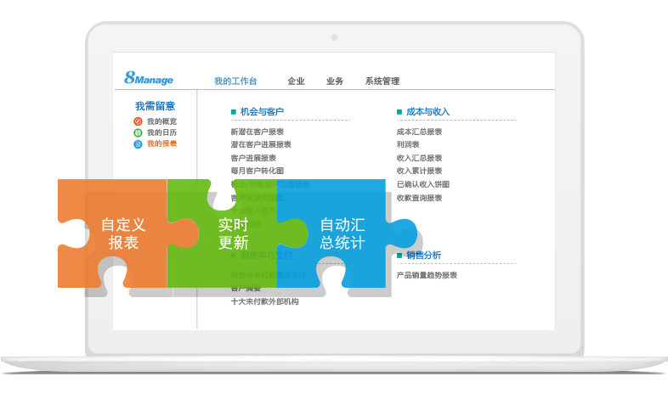Open 收入累计报表
This screenshot has width=668, height=399.
coord(419,171)
